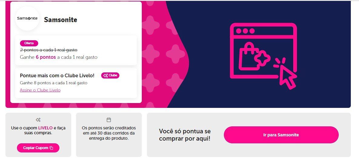Click the Pontue mais com o Clube Livelo heading
Image resolution: width=359 pixels, height=160 pixels.
click(x=57, y=75)
